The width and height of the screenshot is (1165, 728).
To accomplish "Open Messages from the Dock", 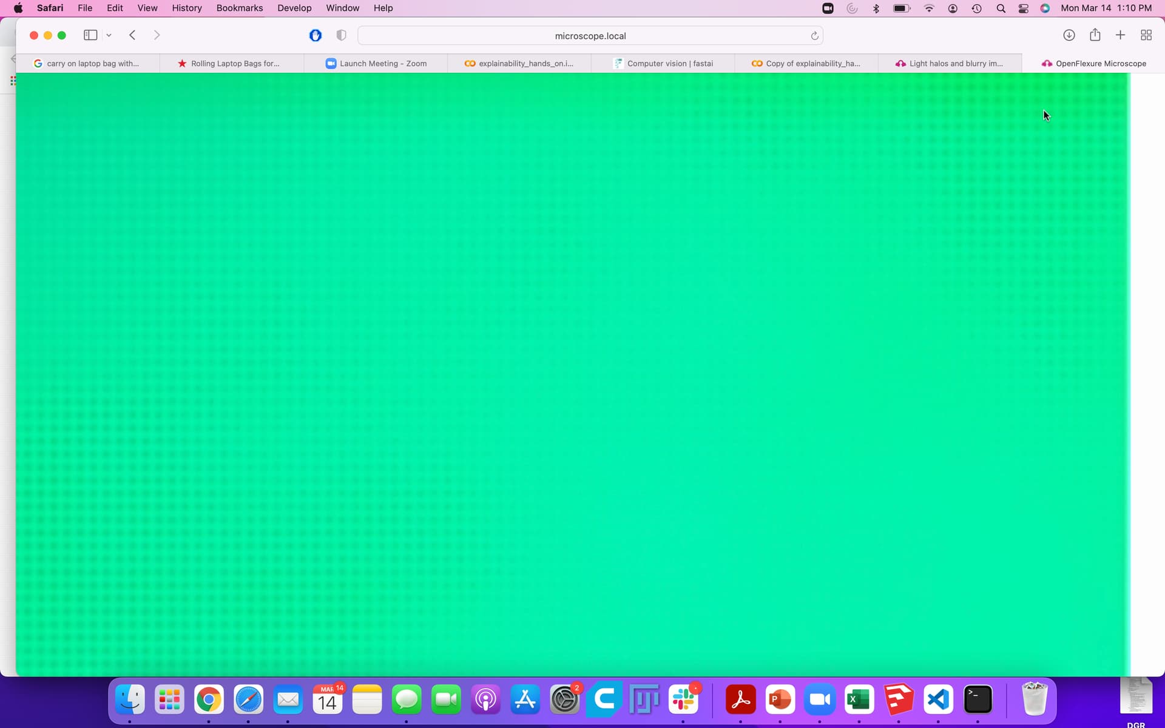I will (407, 700).
